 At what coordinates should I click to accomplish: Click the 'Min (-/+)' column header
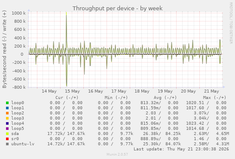116,98
